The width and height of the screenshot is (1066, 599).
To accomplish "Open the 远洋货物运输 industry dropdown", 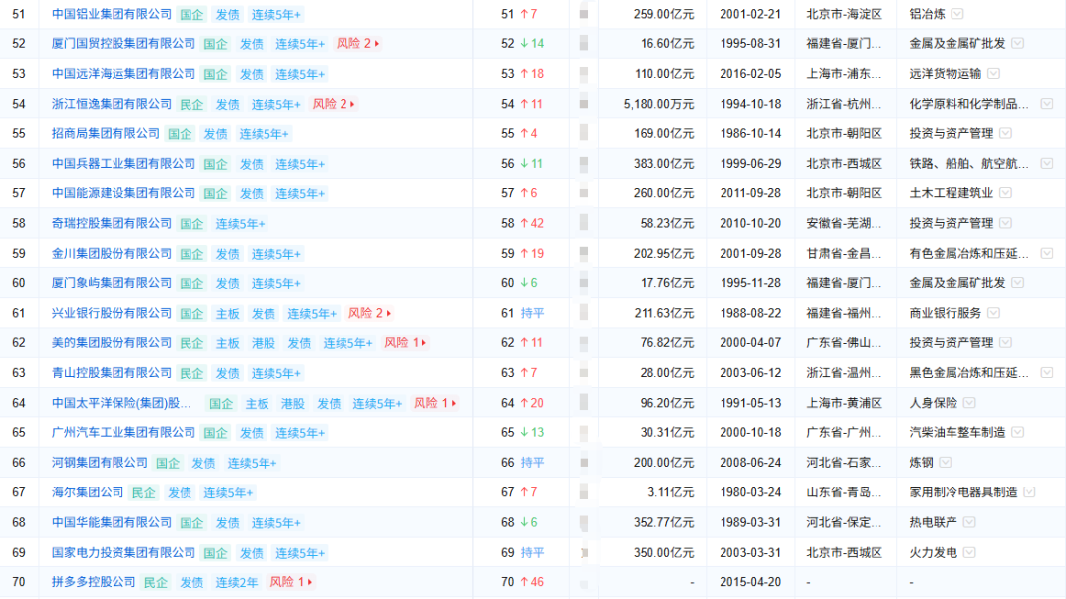I will (993, 73).
